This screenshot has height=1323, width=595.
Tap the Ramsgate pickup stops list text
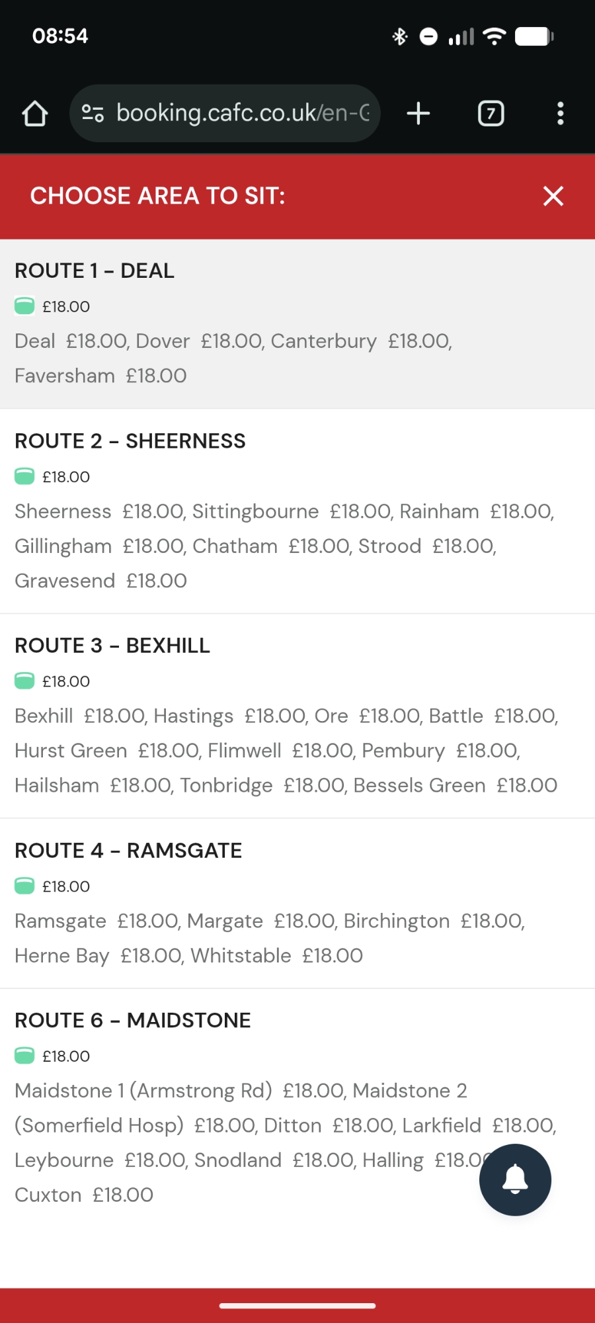pyautogui.click(x=270, y=938)
